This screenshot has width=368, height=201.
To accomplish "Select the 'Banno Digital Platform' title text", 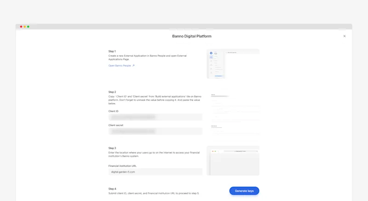I will coord(192,36).
